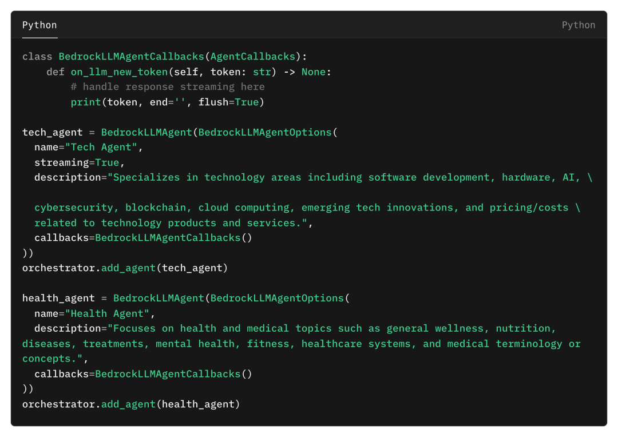Viewport: 618px width, 437px height.
Task: Click the line starting 'cybersecurity, blockchain, cloud computing'
Action: click(307, 208)
